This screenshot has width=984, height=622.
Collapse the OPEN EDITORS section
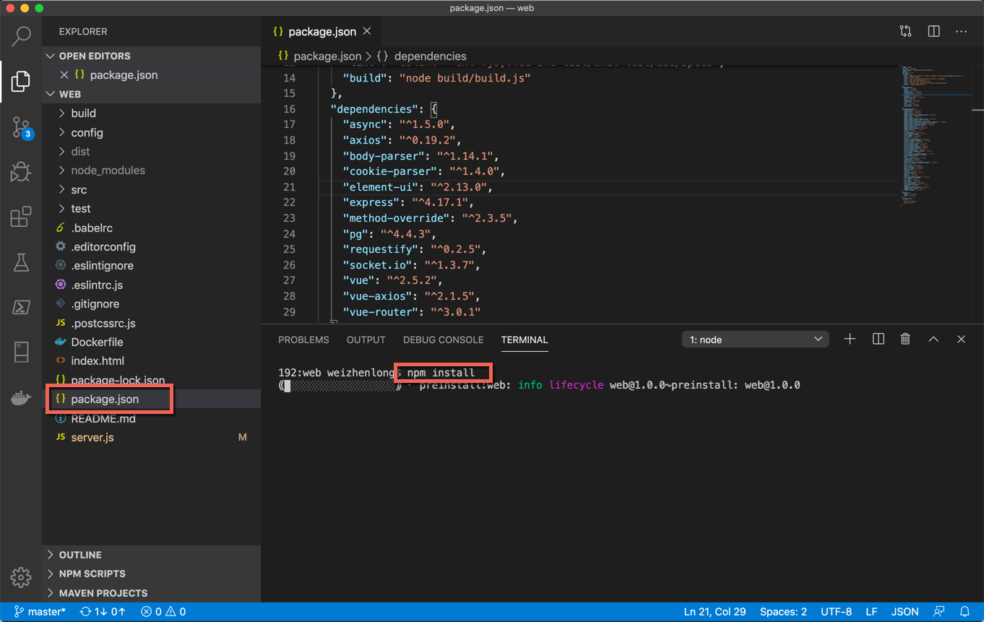click(152, 56)
